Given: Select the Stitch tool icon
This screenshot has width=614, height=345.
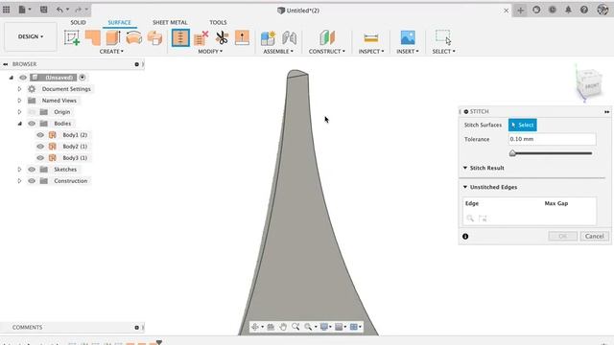Looking at the screenshot, I should point(180,38).
